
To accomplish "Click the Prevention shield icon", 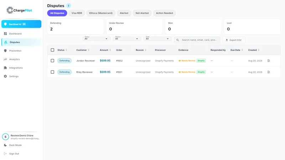I will click(x=5, y=50).
